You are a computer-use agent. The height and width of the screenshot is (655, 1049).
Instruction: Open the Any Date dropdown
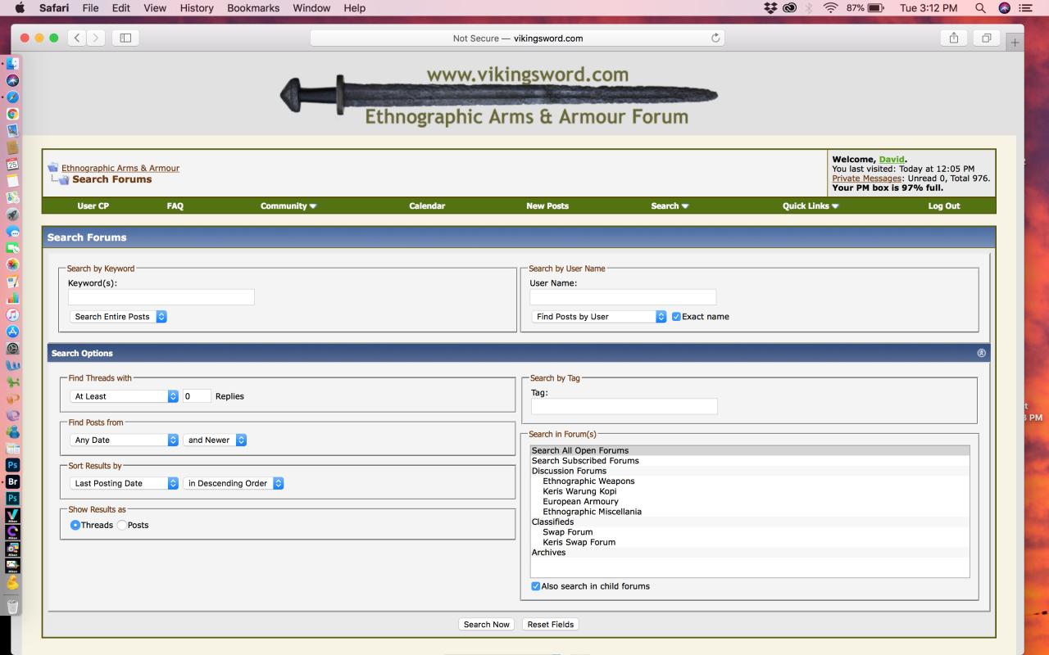click(x=124, y=440)
